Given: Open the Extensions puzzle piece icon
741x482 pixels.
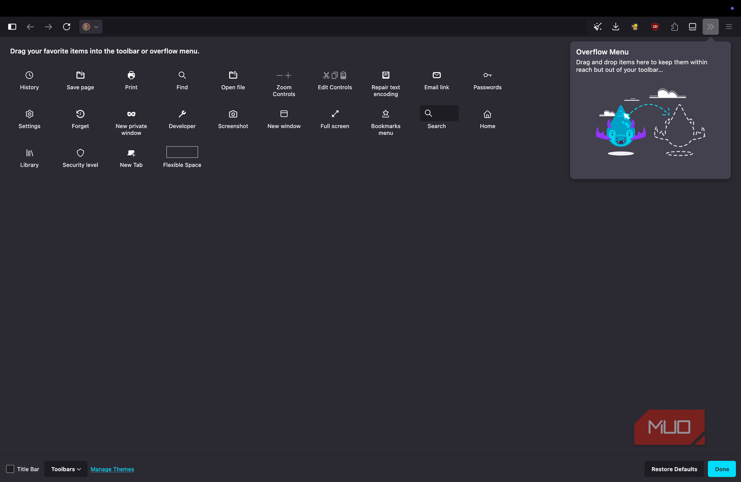Looking at the screenshot, I should (674, 27).
